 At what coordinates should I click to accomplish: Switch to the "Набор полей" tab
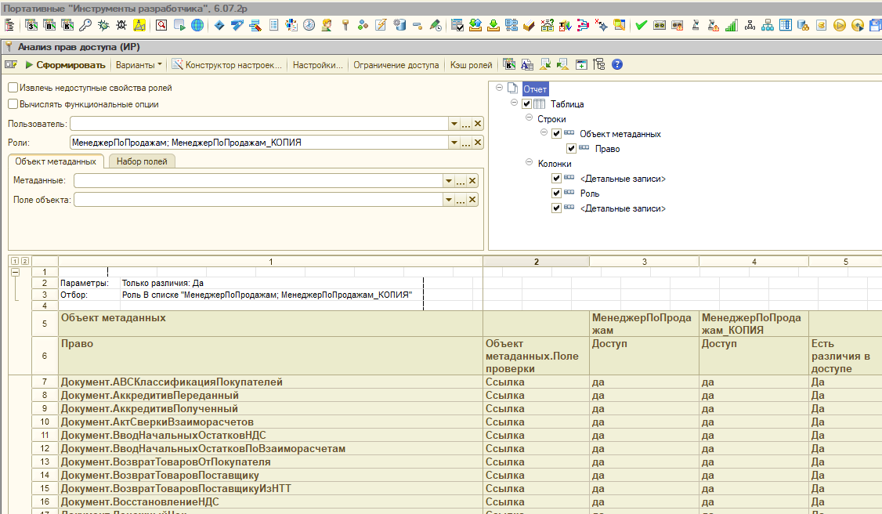[x=142, y=161]
